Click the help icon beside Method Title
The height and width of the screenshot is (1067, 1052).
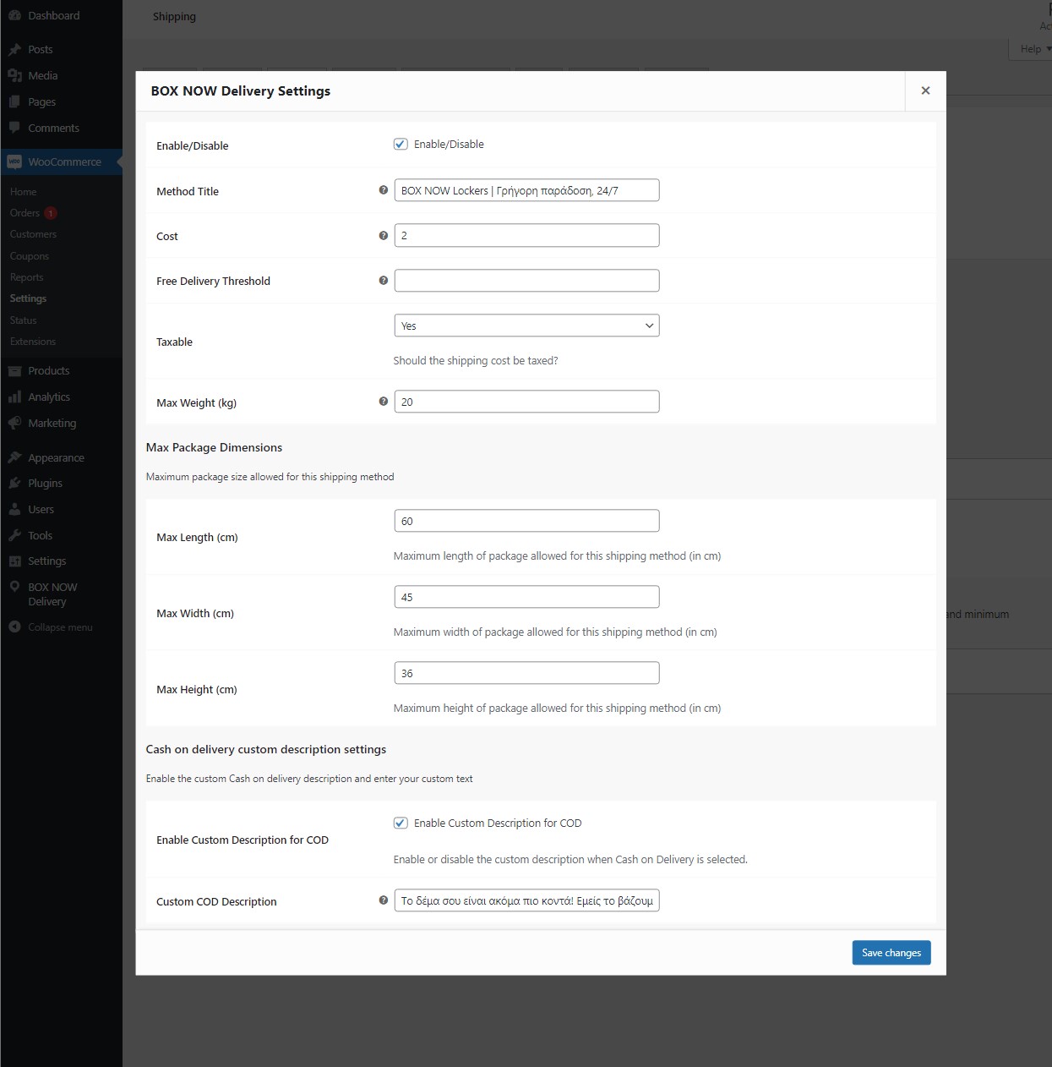point(384,190)
